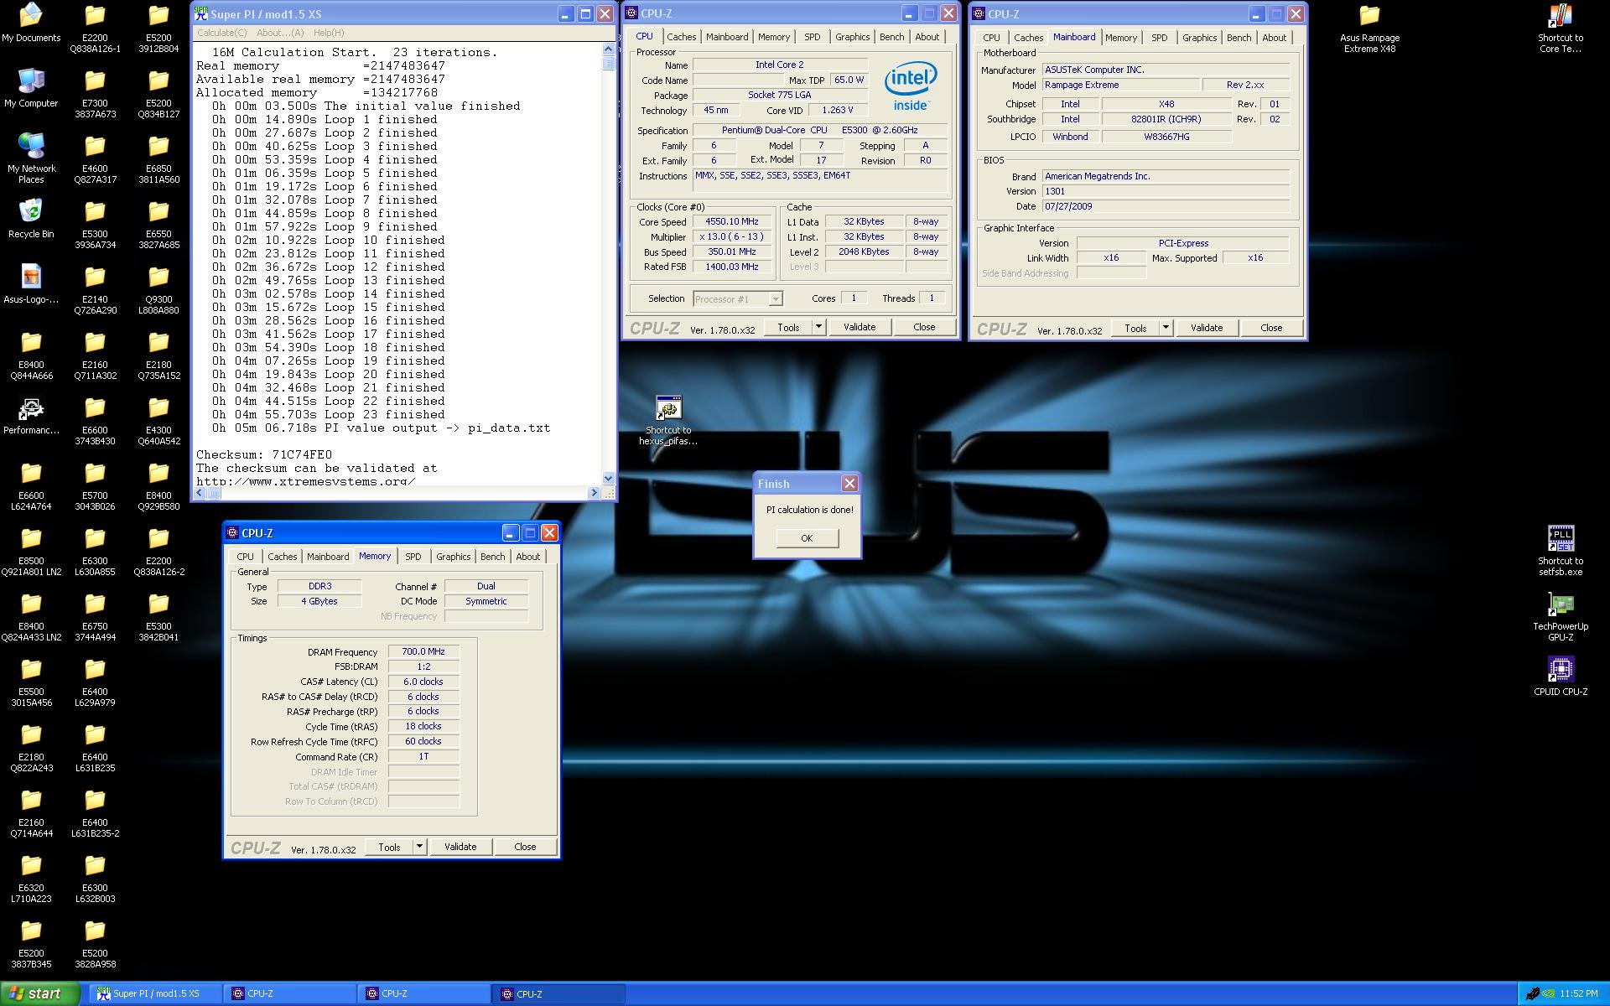Open About...(A) menu in Super PI
Screen dimensions: 1610x1006
tap(280, 33)
